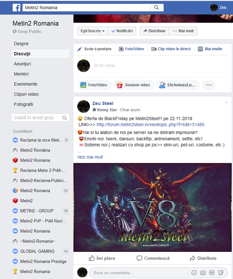This screenshot has width=233, height=279.
Task: Click the group search magnifier icon
Action: tap(65, 118)
